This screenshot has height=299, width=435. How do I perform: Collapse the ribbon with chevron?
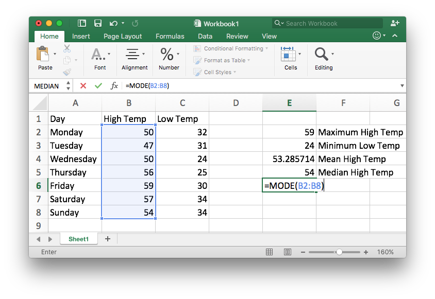tap(395, 36)
